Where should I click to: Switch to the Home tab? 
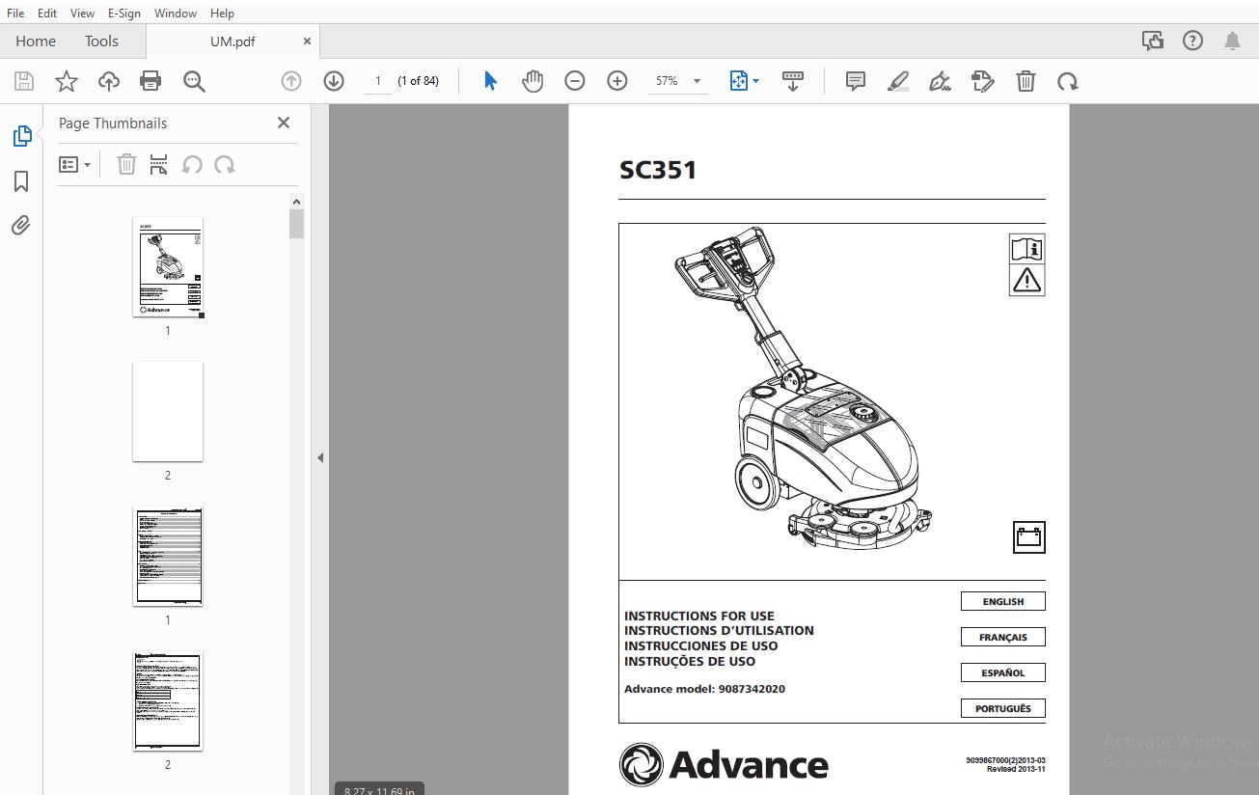36,41
